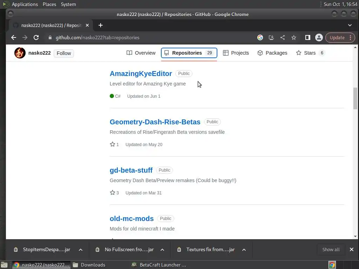Click the Repositories count badge 29
This screenshot has width=359, height=269.
click(x=210, y=53)
